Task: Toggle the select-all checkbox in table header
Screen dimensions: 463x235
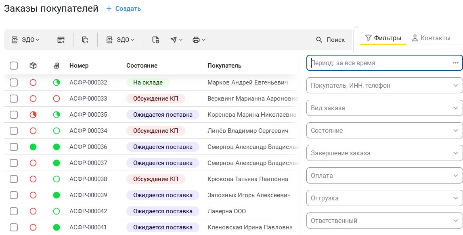Action: 14,65
